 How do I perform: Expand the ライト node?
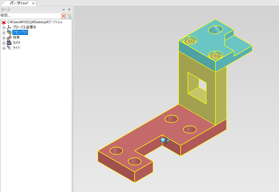tap(4, 48)
